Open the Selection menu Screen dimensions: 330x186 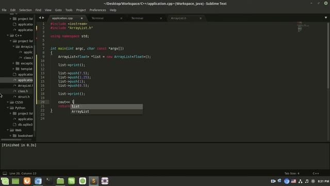pyautogui.click(x=25, y=10)
